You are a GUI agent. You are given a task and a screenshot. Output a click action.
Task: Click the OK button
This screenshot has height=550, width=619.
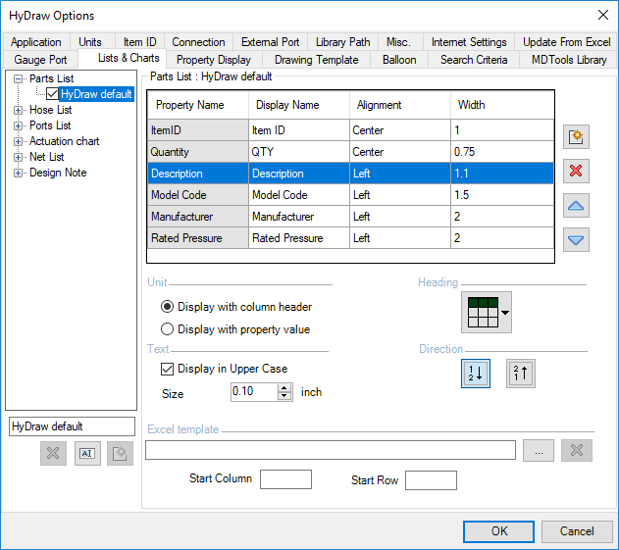tap(498, 531)
